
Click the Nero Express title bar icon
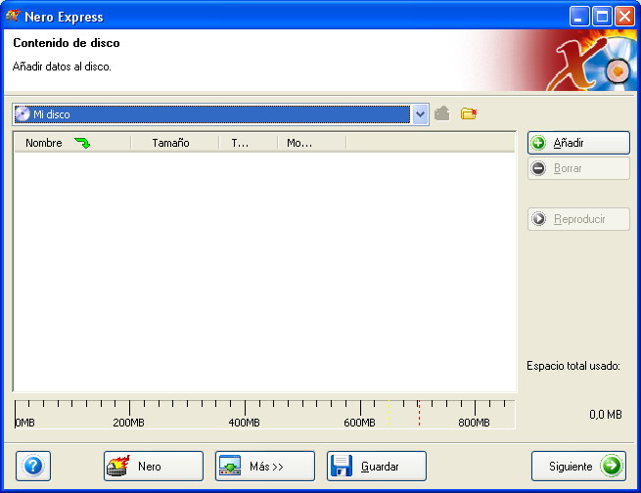pos(13,17)
